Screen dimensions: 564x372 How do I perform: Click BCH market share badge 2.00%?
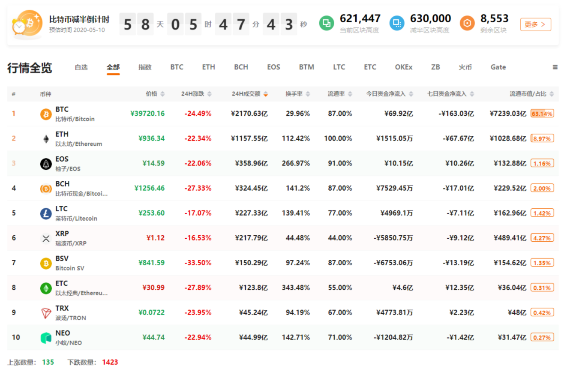point(542,188)
